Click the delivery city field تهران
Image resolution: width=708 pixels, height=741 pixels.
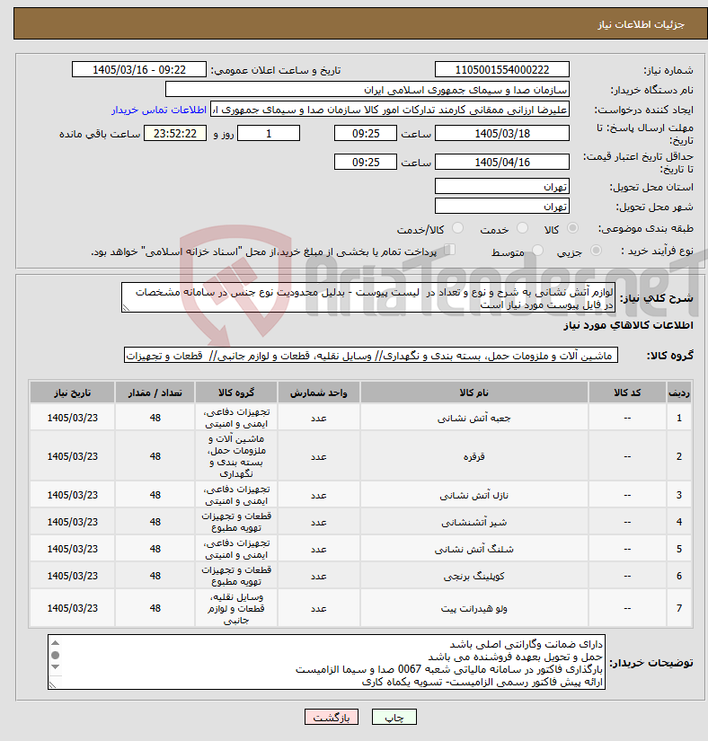[502, 207]
